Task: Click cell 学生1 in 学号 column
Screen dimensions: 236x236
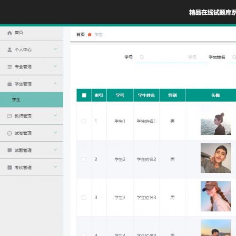Action: coord(120,121)
